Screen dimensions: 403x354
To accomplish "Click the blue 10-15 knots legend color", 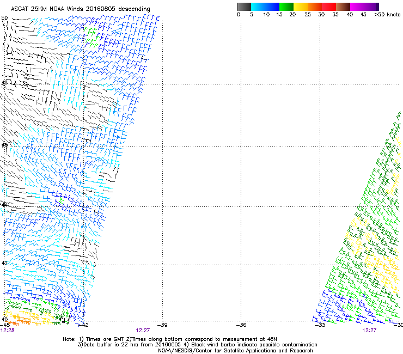I will 272,7.
